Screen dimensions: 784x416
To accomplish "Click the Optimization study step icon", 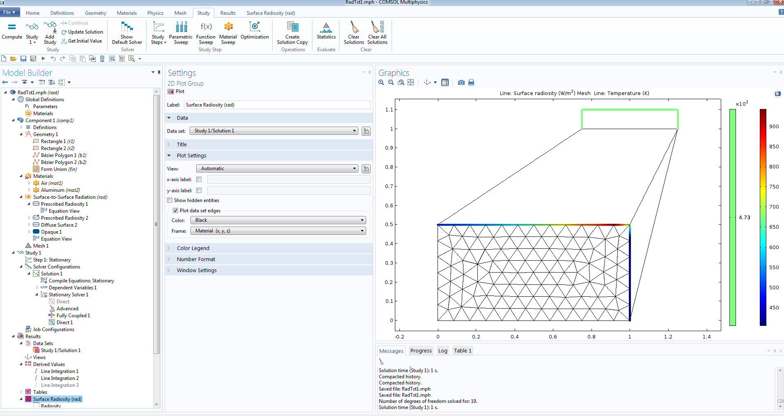I will [x=254, y=31].
